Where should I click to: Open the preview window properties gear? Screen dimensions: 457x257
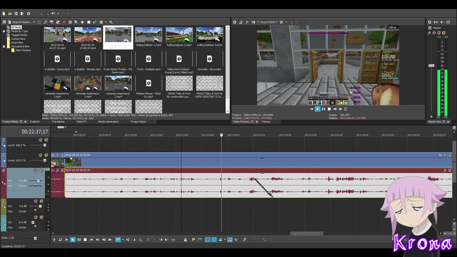(235, 22)
